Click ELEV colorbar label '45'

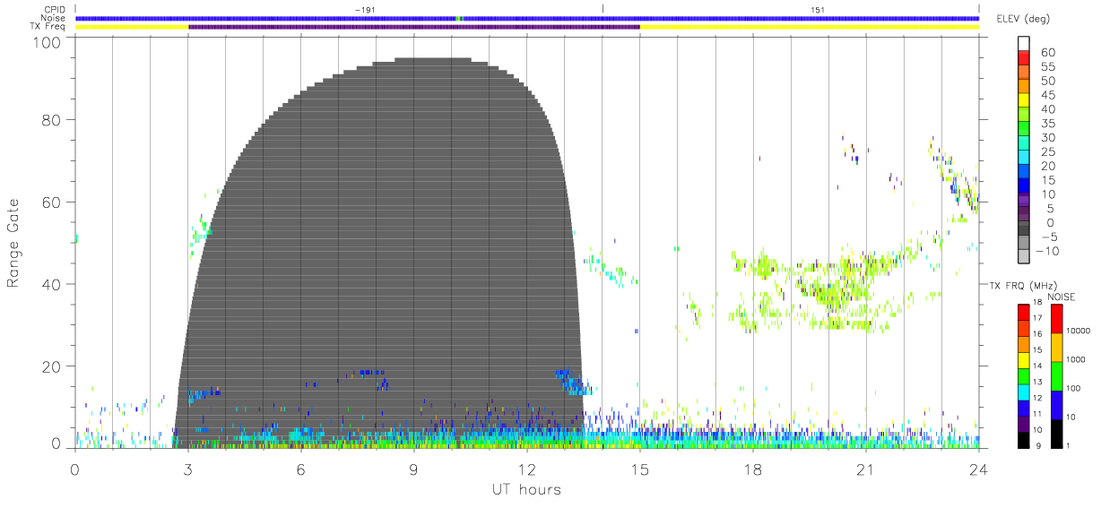click(x=1046, y=95)
